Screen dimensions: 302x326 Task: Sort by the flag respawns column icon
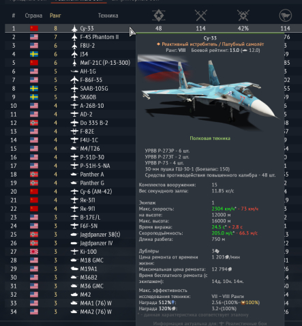[285, 16]
